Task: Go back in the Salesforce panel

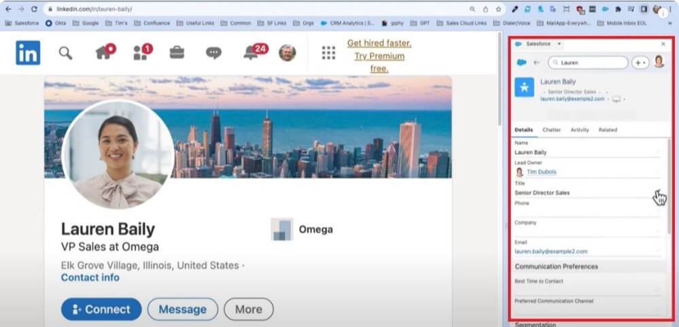Action: pos(536,63)
